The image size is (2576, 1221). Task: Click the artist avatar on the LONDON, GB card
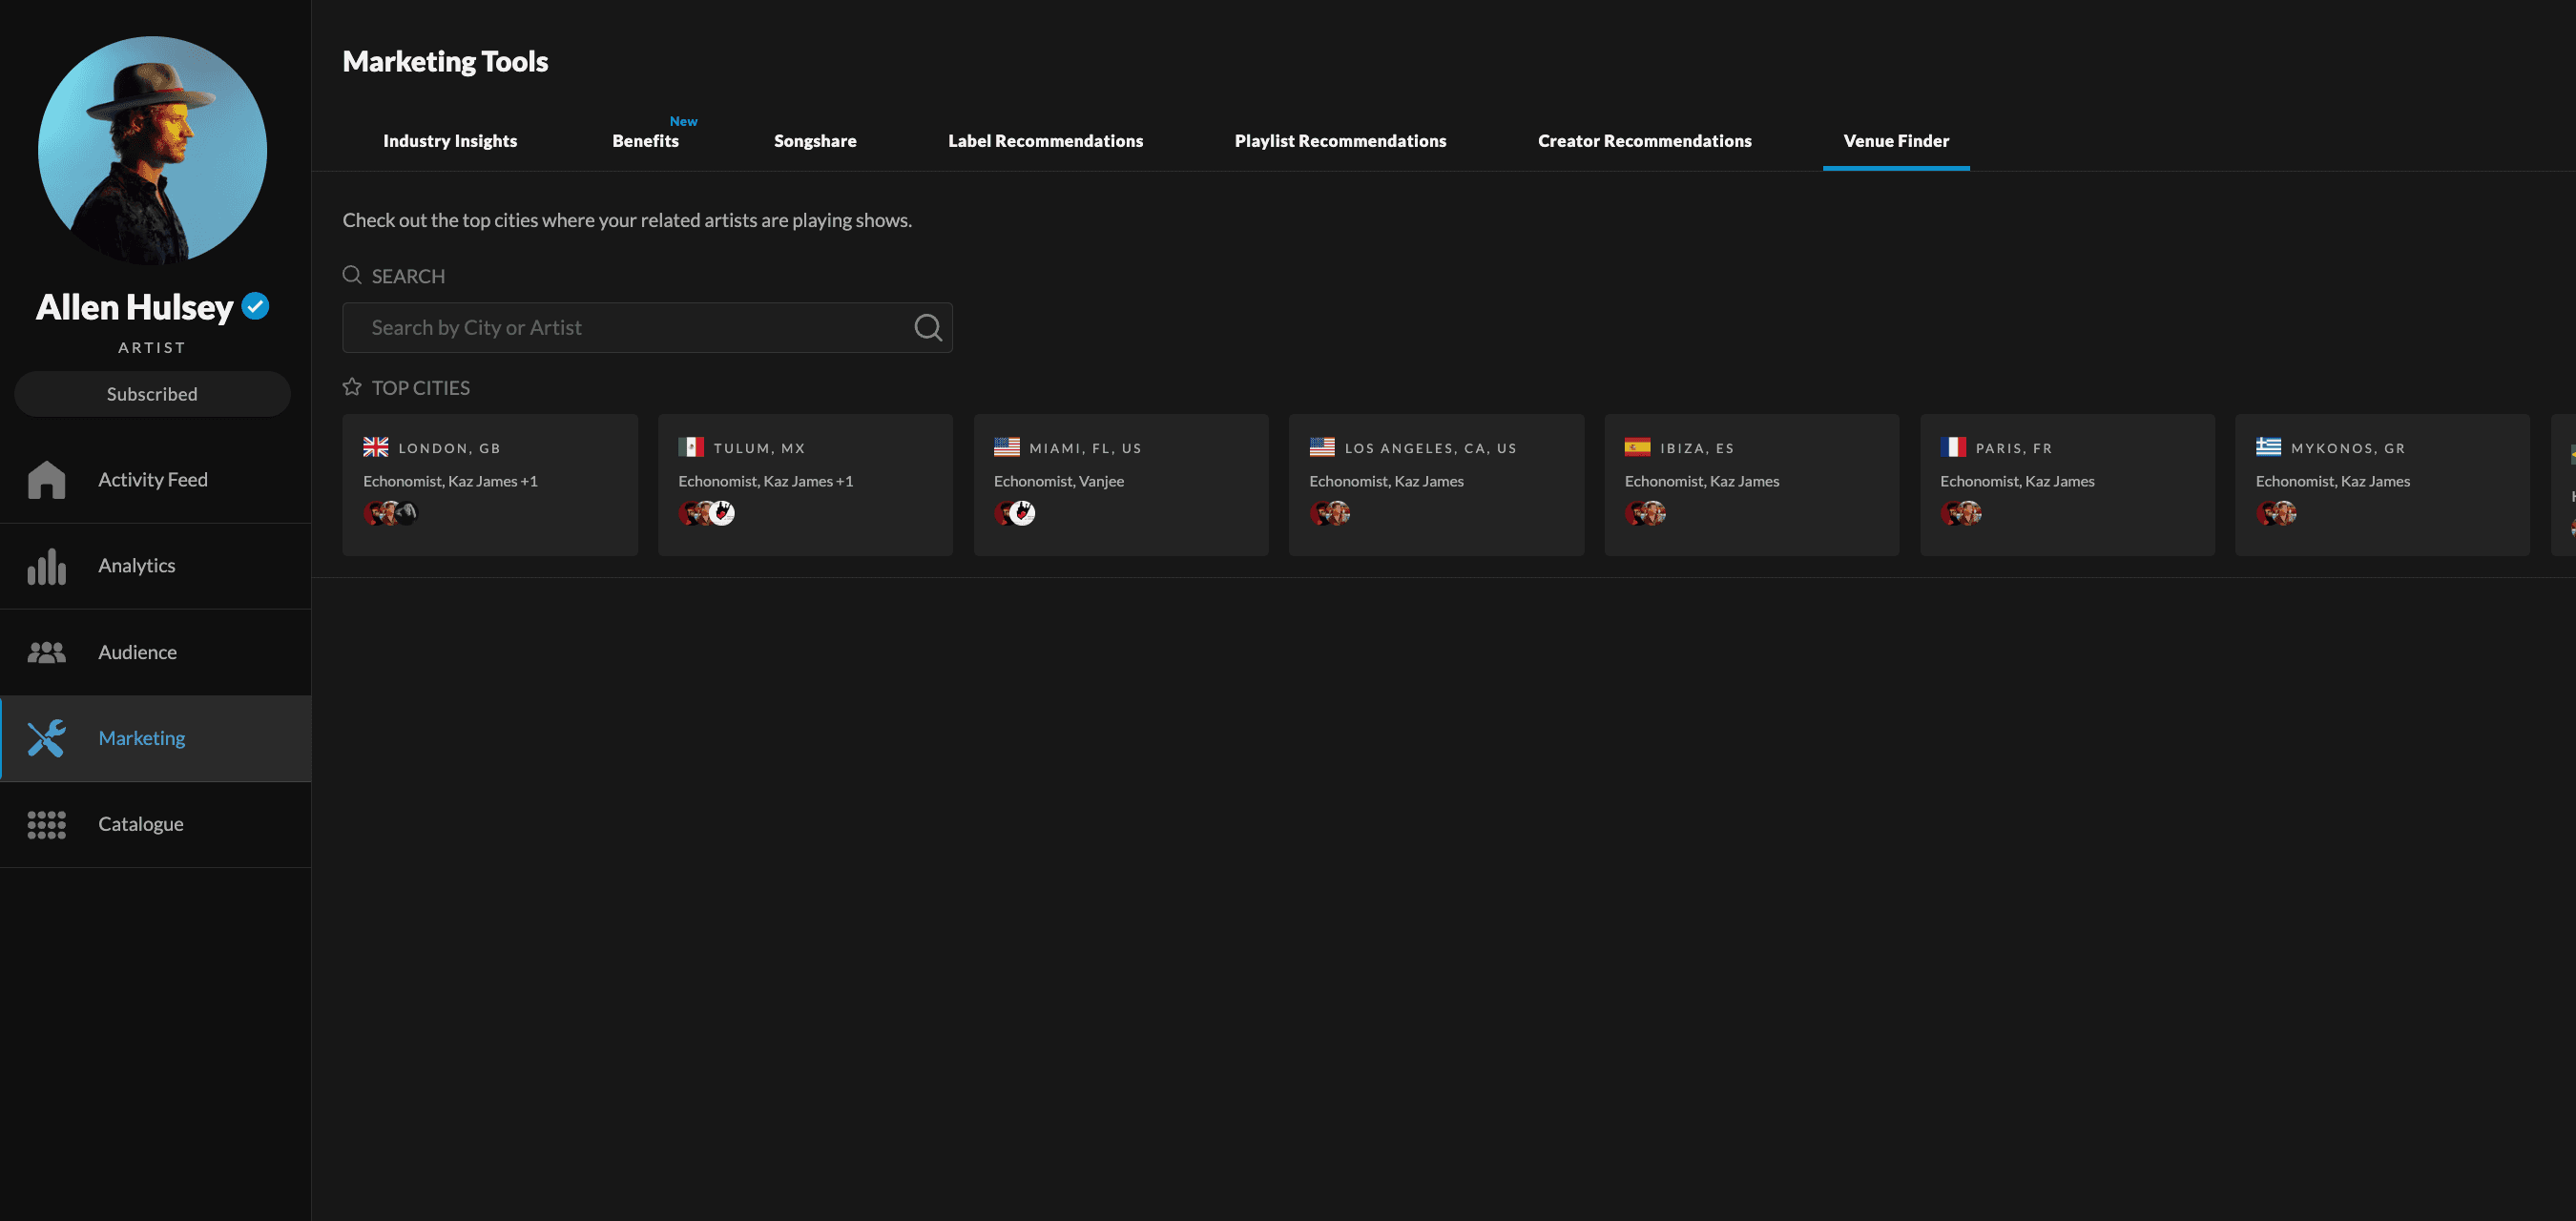pyautogui.click(x=378, y=513)
